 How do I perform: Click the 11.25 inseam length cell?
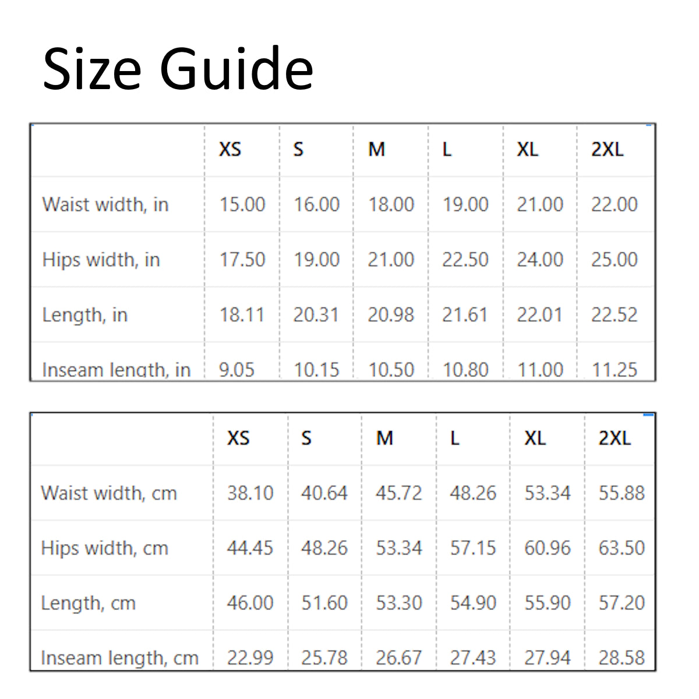point(615,370)
